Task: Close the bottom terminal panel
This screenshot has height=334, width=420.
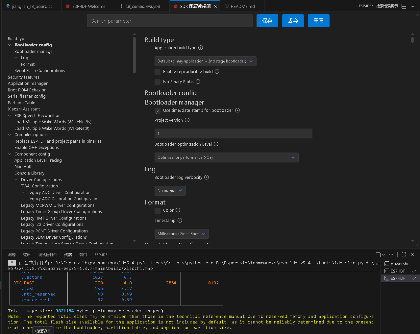Action: pyautogui.click(x=412, y=254)
